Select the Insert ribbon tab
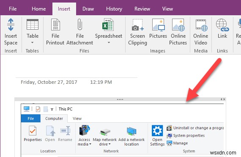This screenshot has height=157, width=241. (x=64, y=9)
